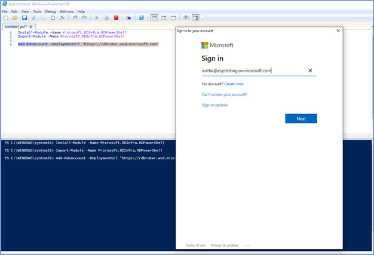The width and height of the screenshot is (374, 255).
Task: Open the Debug menu
Action: 50,11
